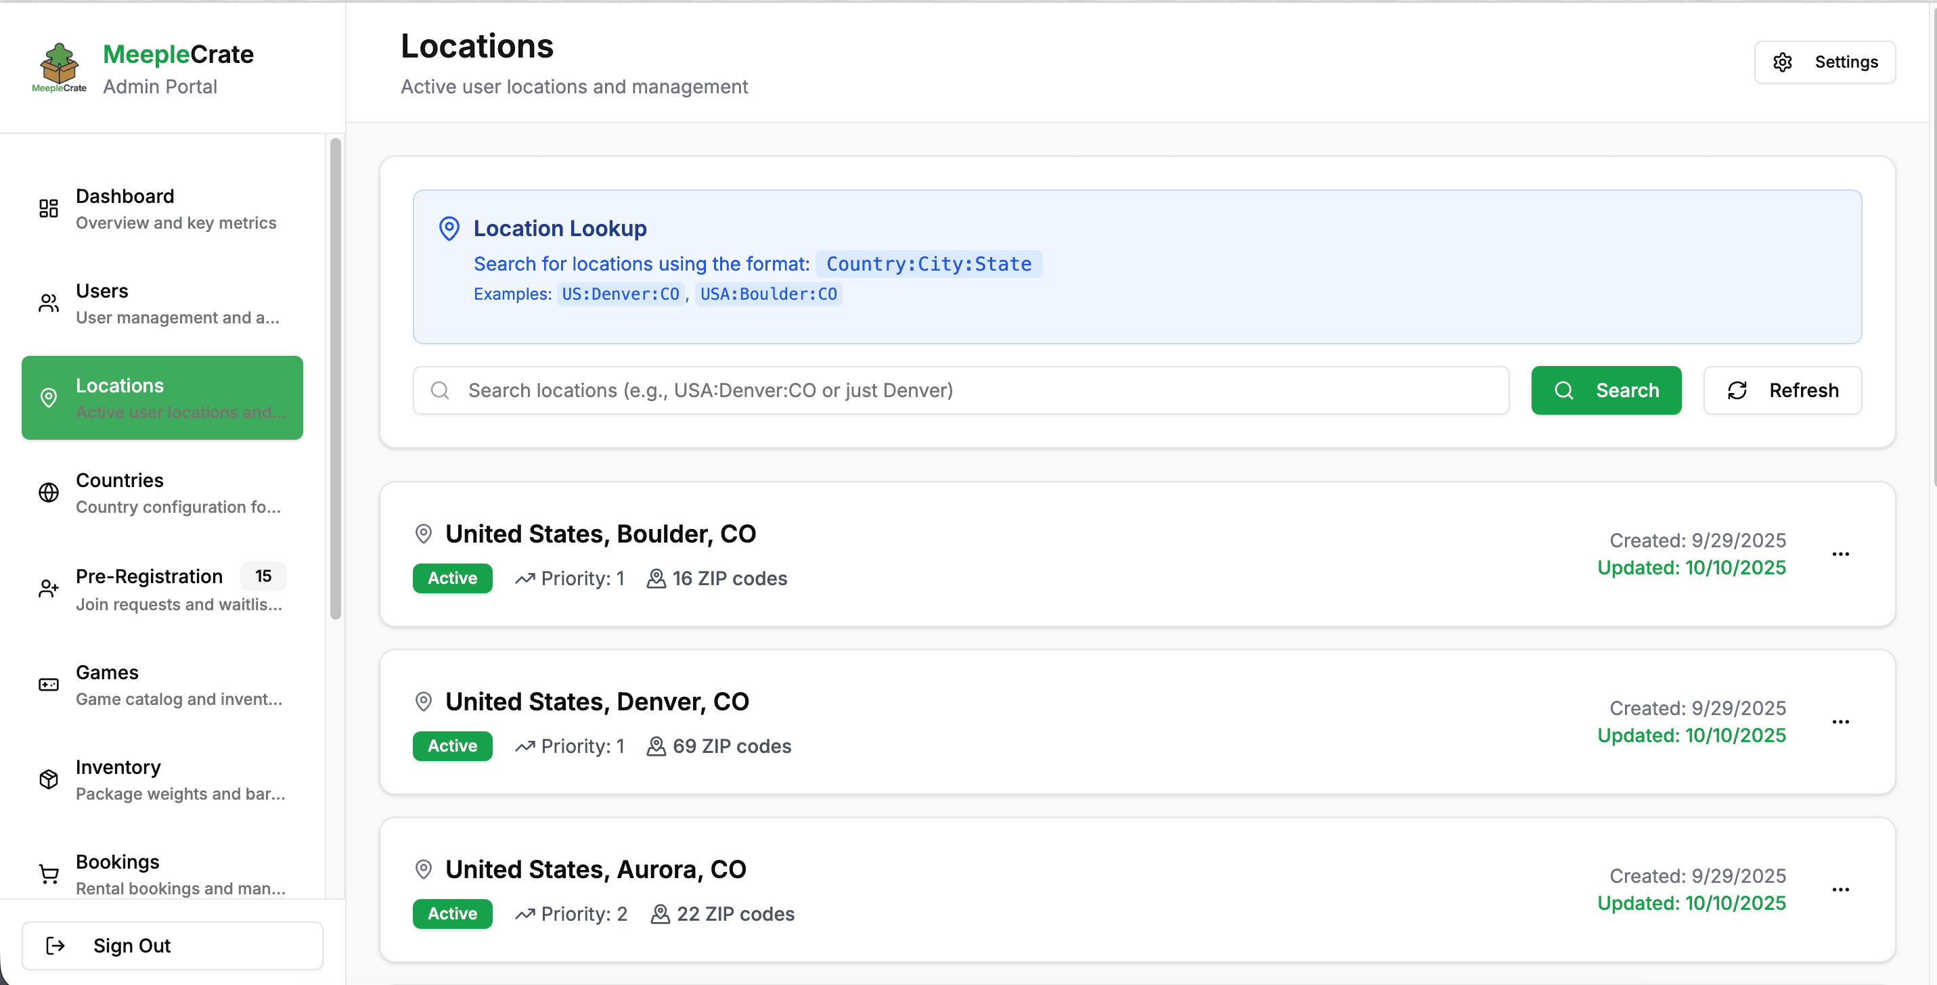Click the sidebar vertical scrollbar
1937x985 pixels.
click(x=336, y=380)
